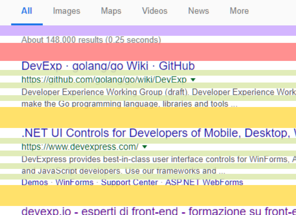The width and height of the screenshot is (296, 215).
Task: Show News search results
Action: point(199,11)
